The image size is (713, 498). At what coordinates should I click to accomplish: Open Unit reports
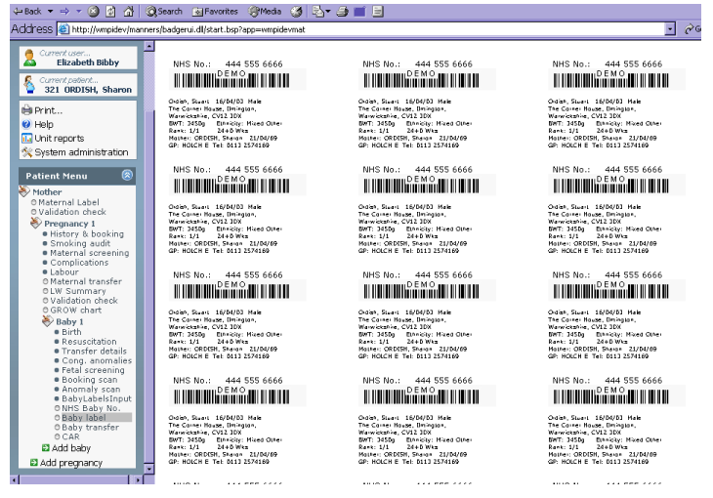(x=60, y=139)
